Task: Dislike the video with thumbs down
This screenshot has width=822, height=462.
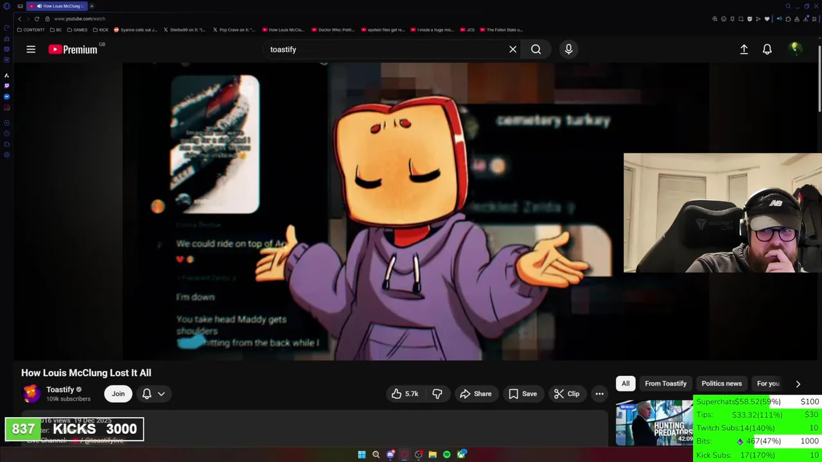Action: click(x=437, y=394)
